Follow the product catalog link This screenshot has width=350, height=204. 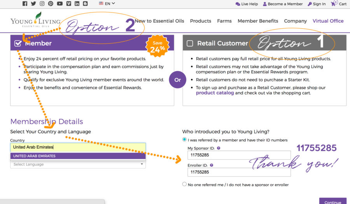coord(215,93)
